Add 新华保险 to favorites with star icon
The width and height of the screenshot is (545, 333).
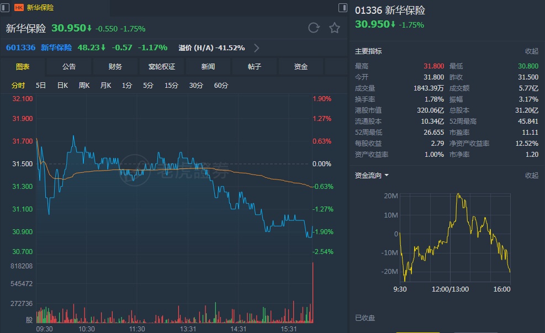coord(335,28)
